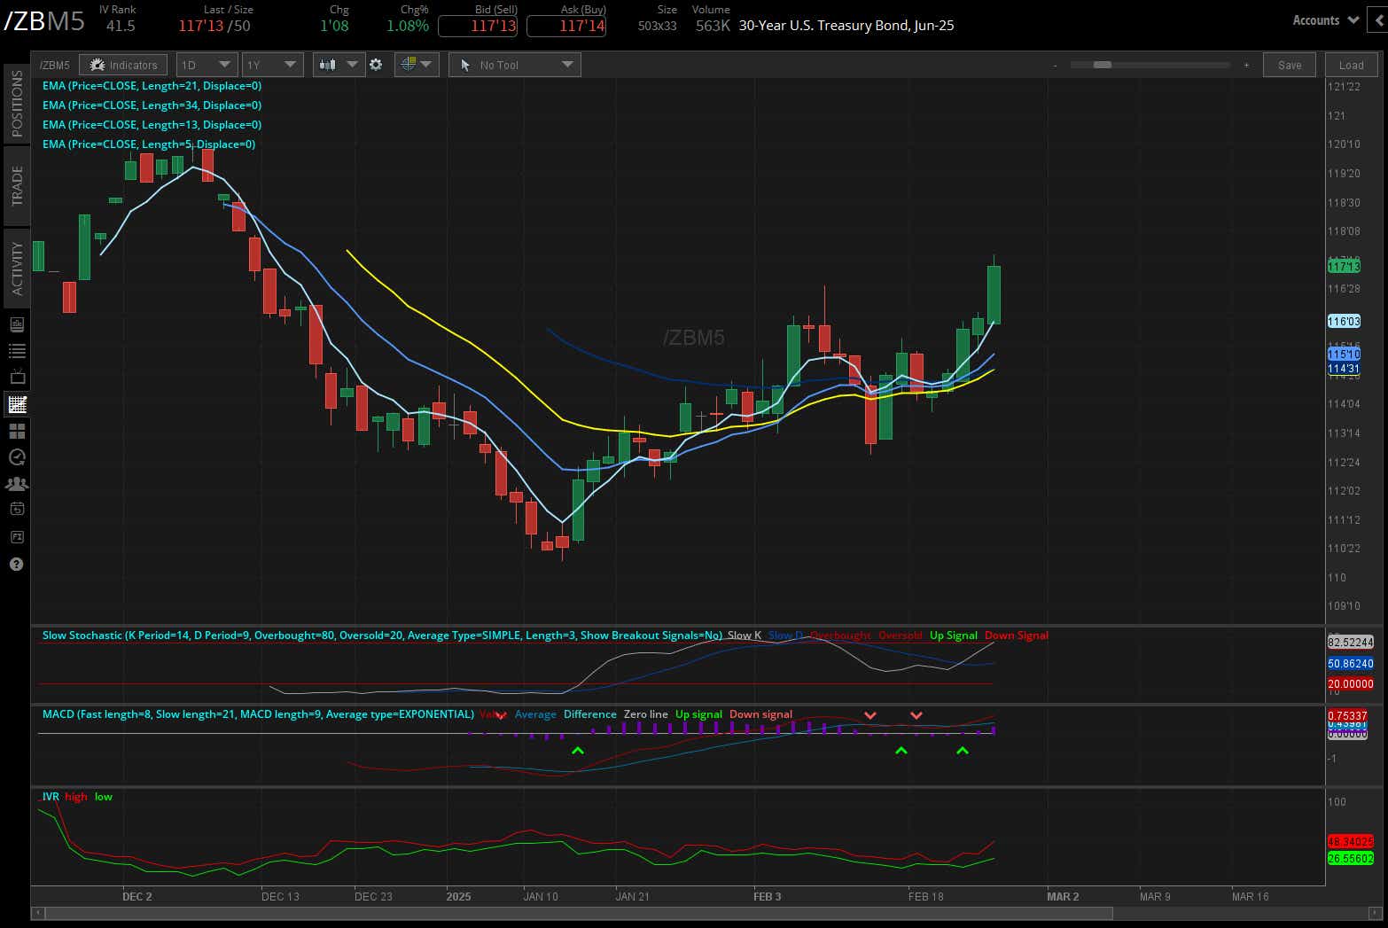
Task: Click the Save button above the chart
Action: coord(1290,64)
